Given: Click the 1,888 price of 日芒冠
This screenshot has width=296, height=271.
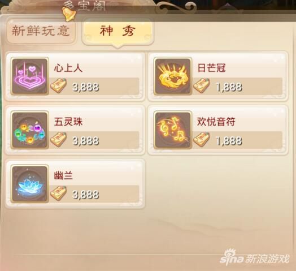Looking at the screenshot, I should 229,87.
